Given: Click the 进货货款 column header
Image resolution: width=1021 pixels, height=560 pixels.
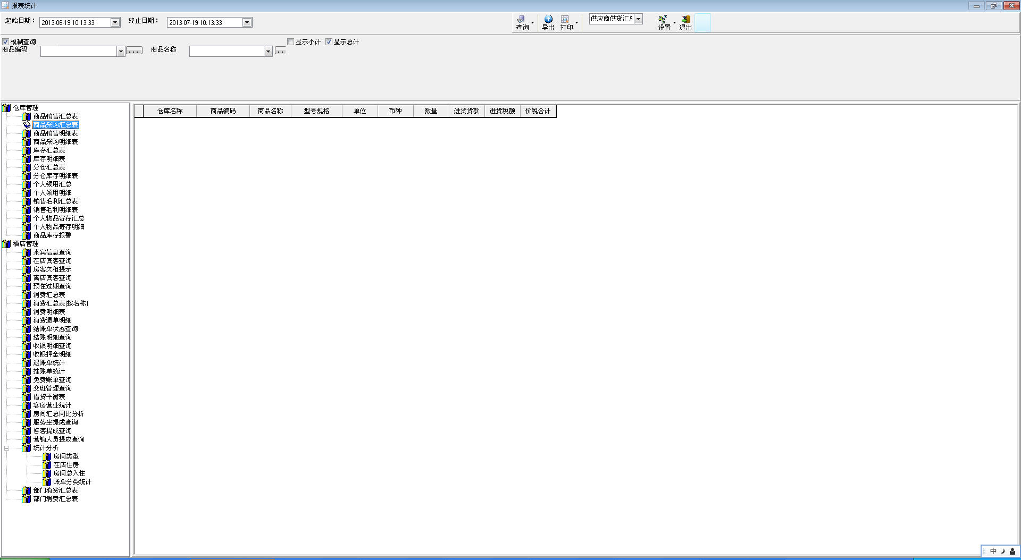Looking at the screenshot, I should pos(466,111).
